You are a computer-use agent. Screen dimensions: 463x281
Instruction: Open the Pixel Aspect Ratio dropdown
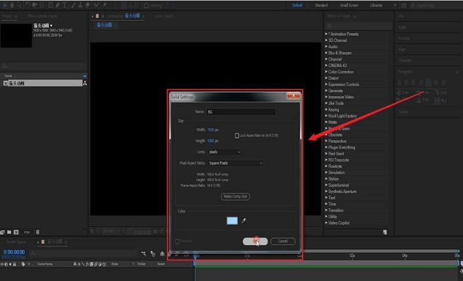(x=236, y=164)
